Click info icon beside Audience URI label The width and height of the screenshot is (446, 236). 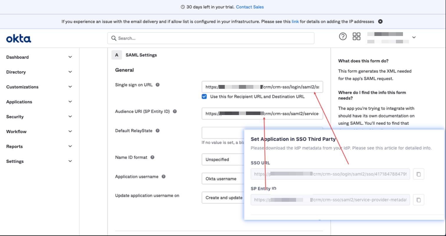(x=175, y=112)
